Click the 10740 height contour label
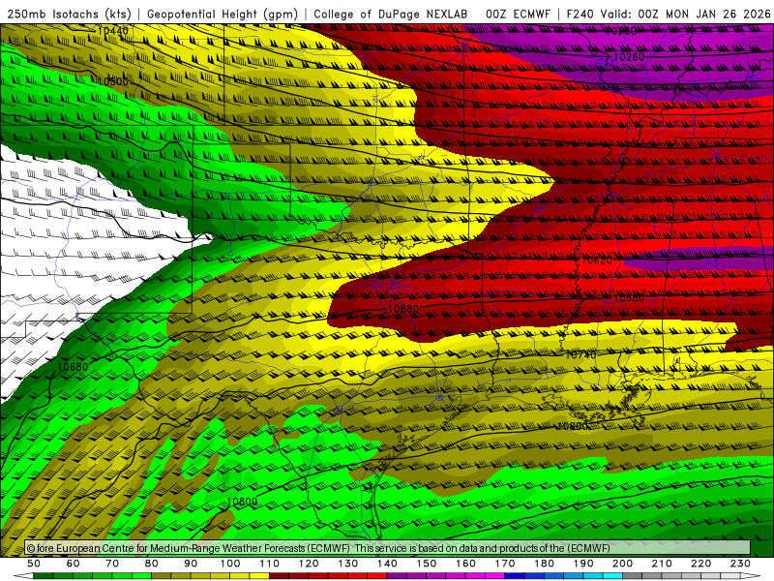 pos(580,355)
